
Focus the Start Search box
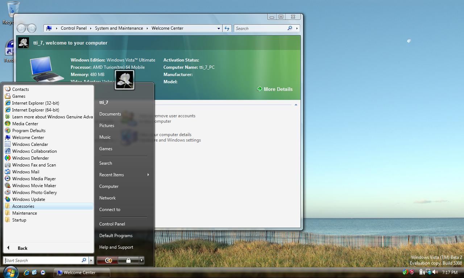43,260
